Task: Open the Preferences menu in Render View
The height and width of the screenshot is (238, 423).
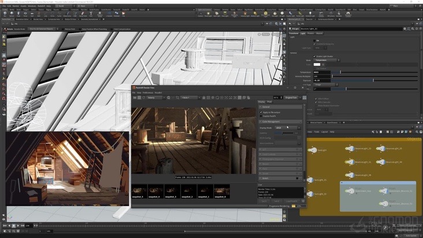Action: point(148,93)
